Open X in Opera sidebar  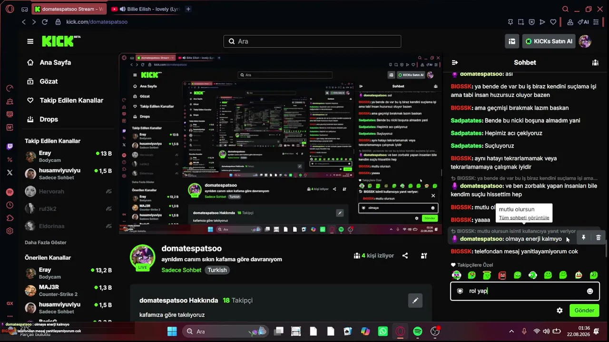(x=10, y=172)
